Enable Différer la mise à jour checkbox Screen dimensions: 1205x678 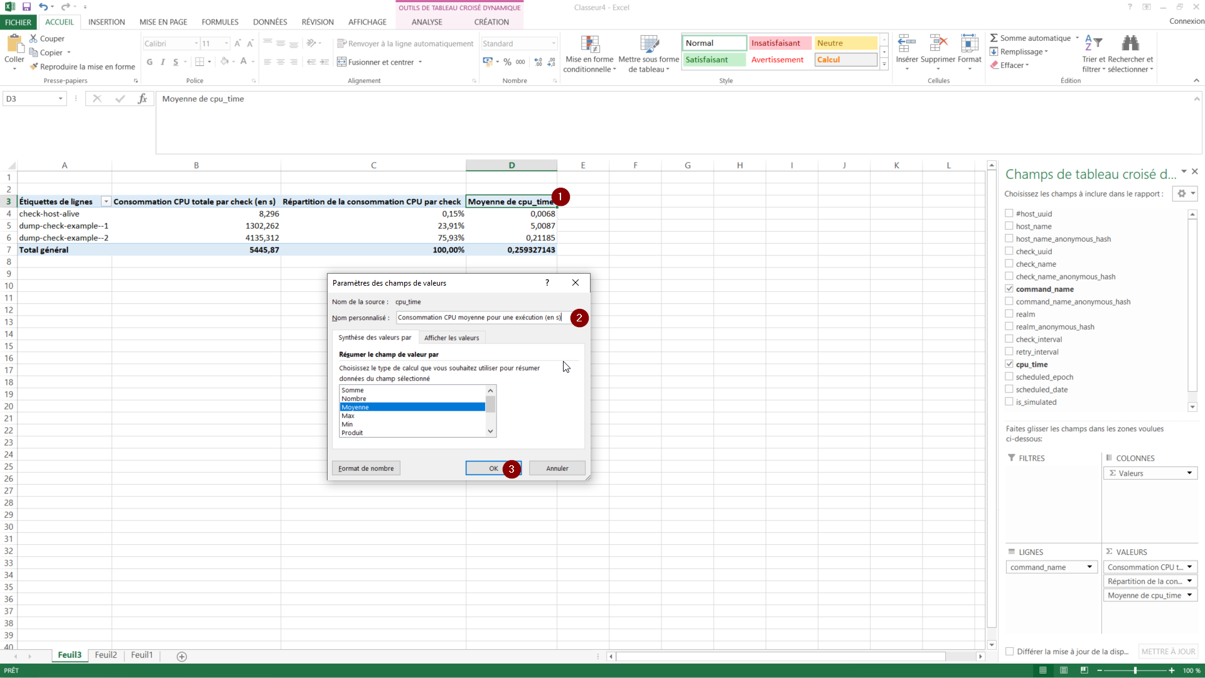pyautogui.click(x=1010, y=652)
